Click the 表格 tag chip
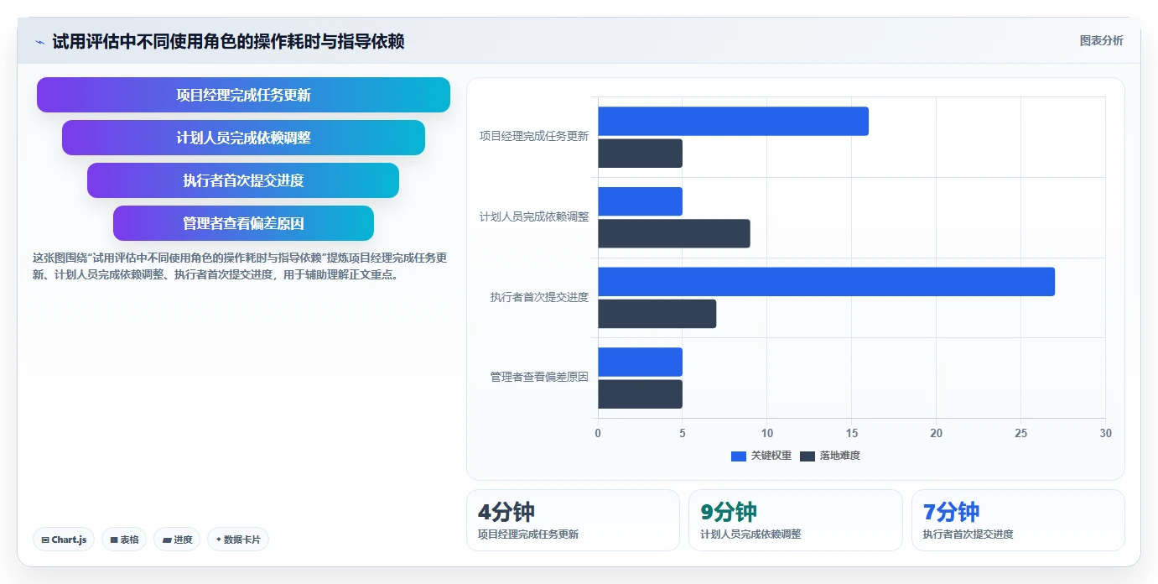This screenshot has width=1158, height=584. 124,540
